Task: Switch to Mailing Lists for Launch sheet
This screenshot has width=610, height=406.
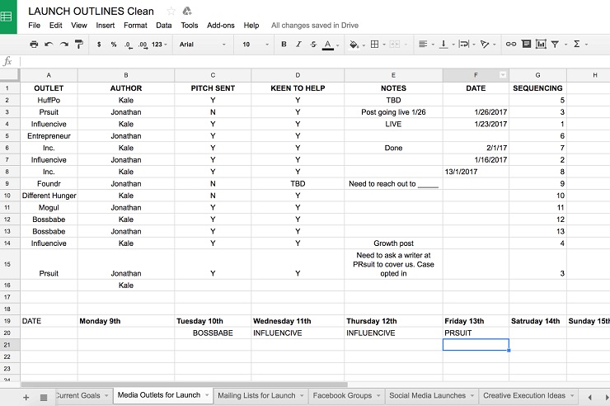Action: pyautogui.click(x=256, y=395)
